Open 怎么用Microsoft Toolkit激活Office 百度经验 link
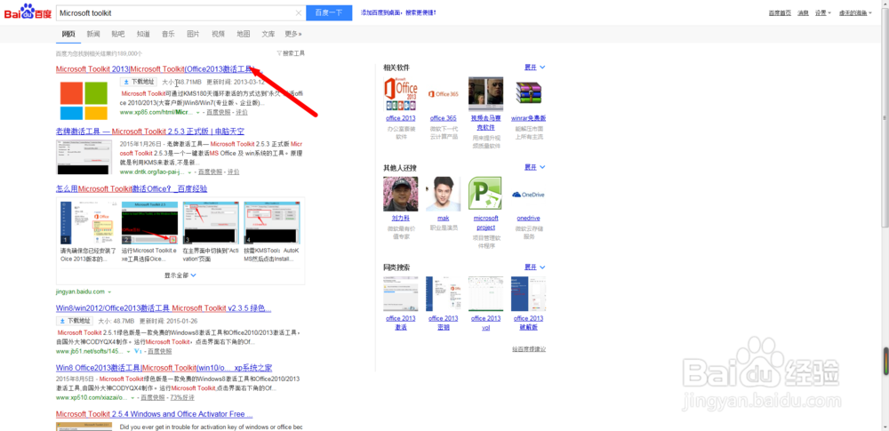This screenshot has height=431, width=889. 132,189
